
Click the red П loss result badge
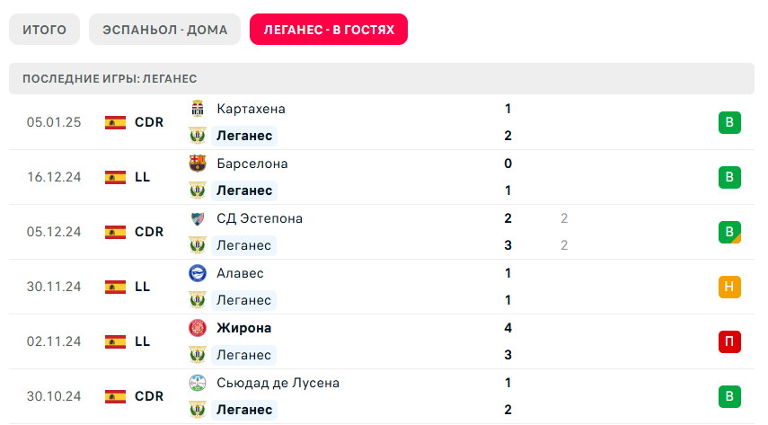pyautogui.click(x=729, y=342)
